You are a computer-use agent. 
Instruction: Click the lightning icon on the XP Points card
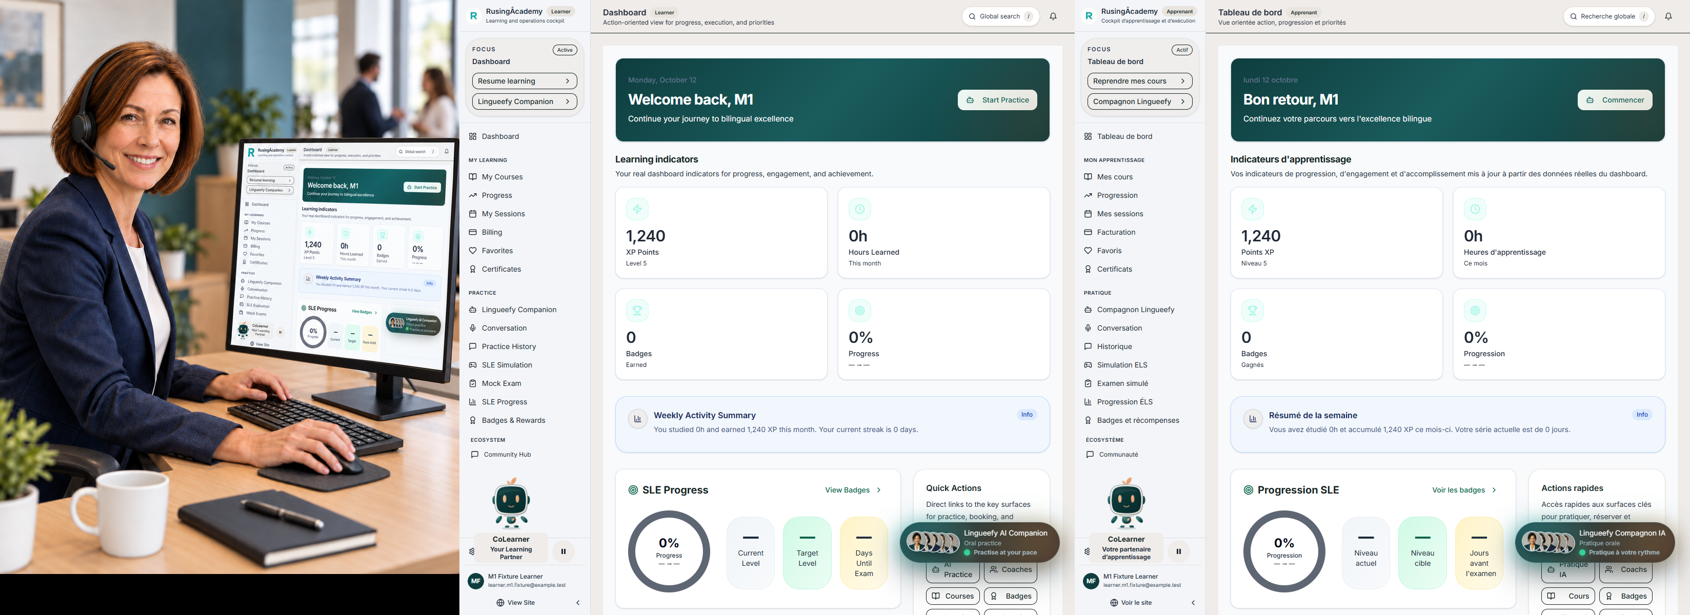click(x=637, y=209)
